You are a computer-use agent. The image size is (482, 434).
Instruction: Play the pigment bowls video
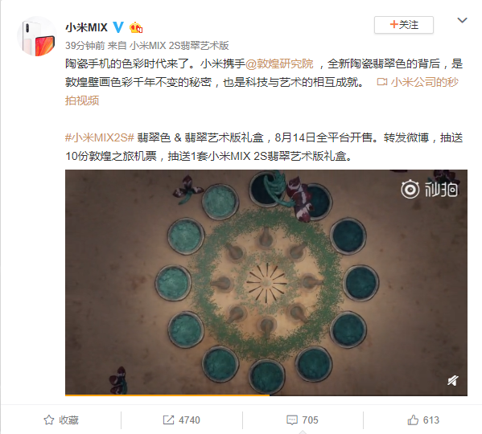coord(266,282)
